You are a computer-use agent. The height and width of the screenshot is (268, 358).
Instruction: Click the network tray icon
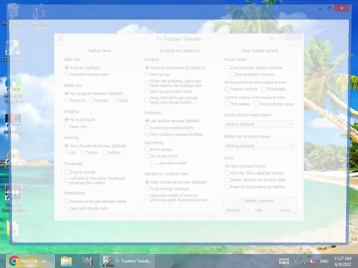tap(304, 261)
